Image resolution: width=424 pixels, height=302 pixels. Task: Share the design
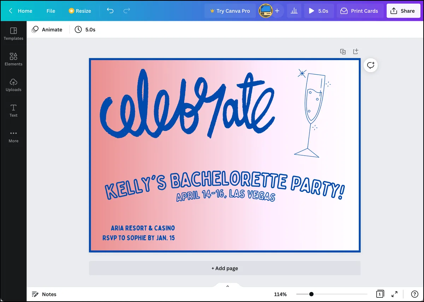[x=403, y=11]
